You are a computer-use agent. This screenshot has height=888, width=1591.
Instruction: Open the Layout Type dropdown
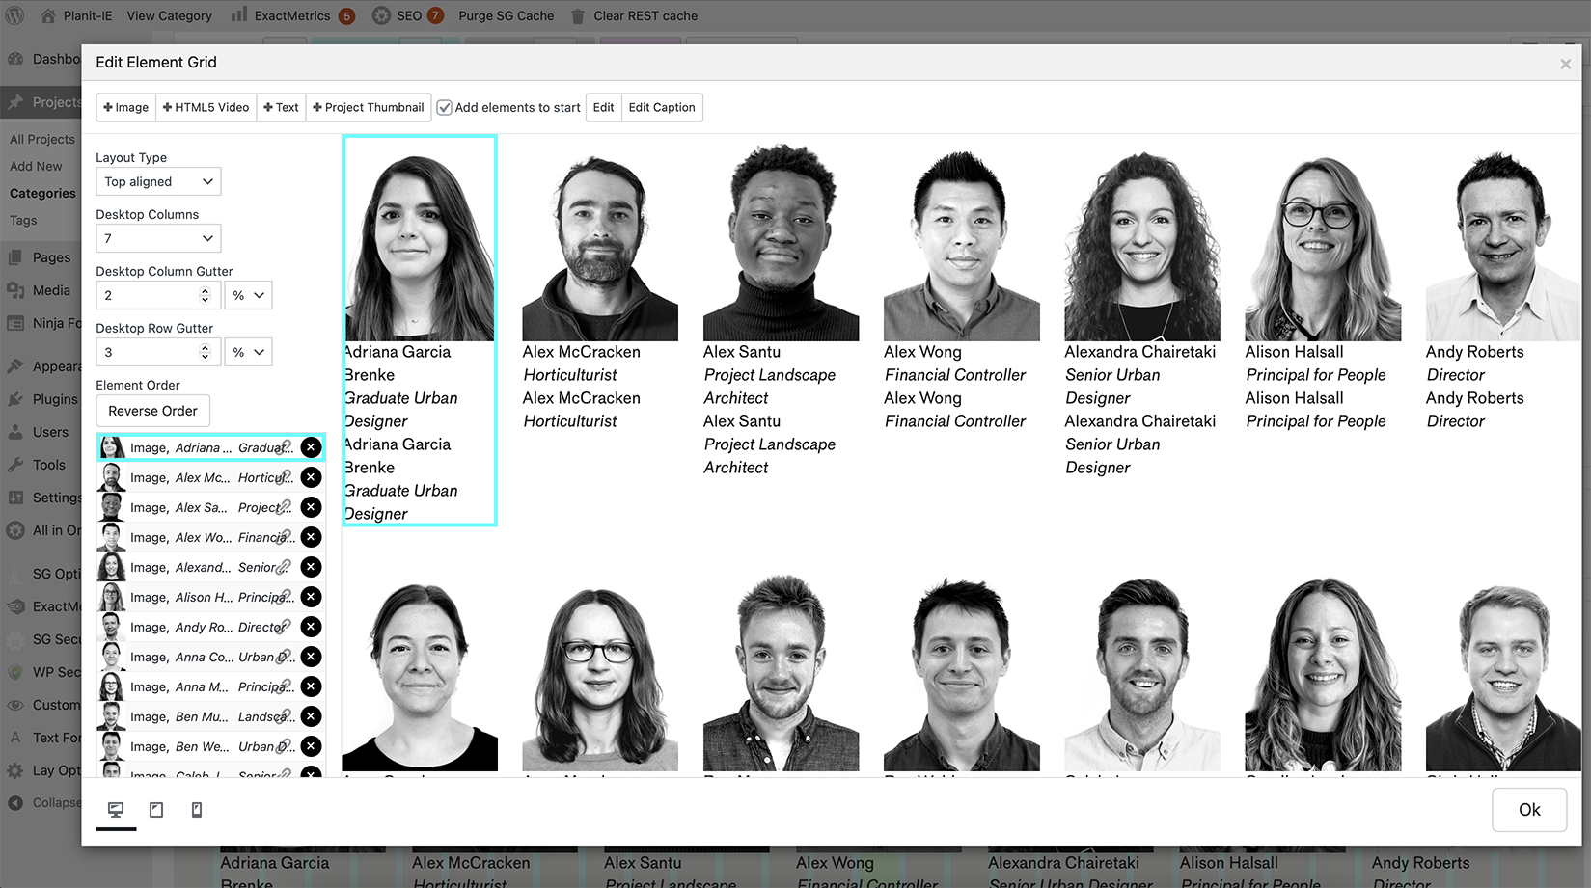158,181
